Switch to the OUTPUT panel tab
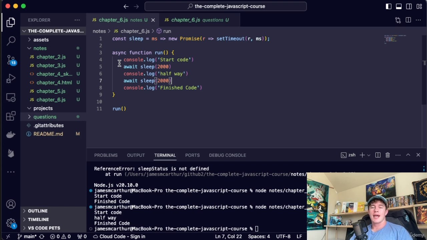Screen dimensions: 427x240 click(x=136, y=155)
